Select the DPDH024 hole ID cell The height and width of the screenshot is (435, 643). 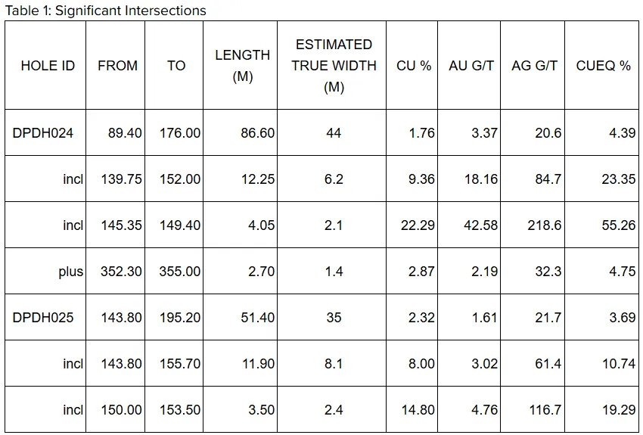(43, 133)
